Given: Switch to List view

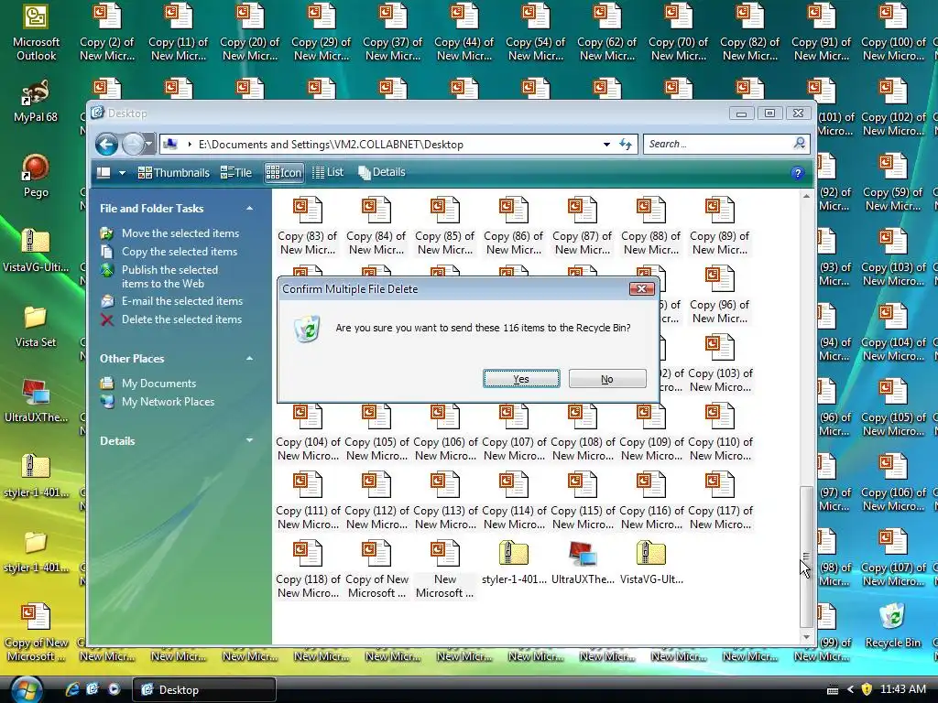Looking at the screenshot, I should (328, 172).
